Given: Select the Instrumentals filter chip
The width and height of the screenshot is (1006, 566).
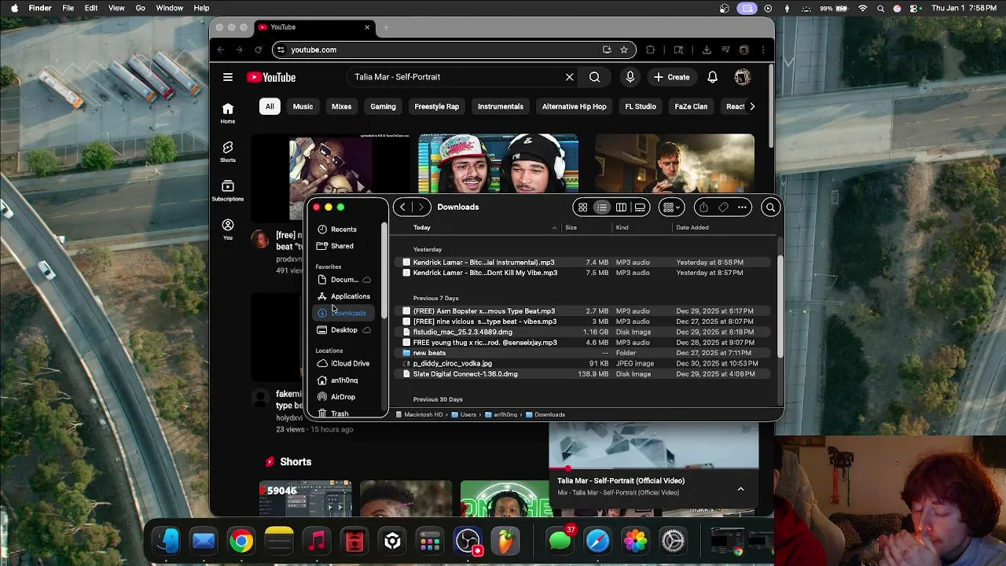Looking at the screenshot, I should 501,106.
